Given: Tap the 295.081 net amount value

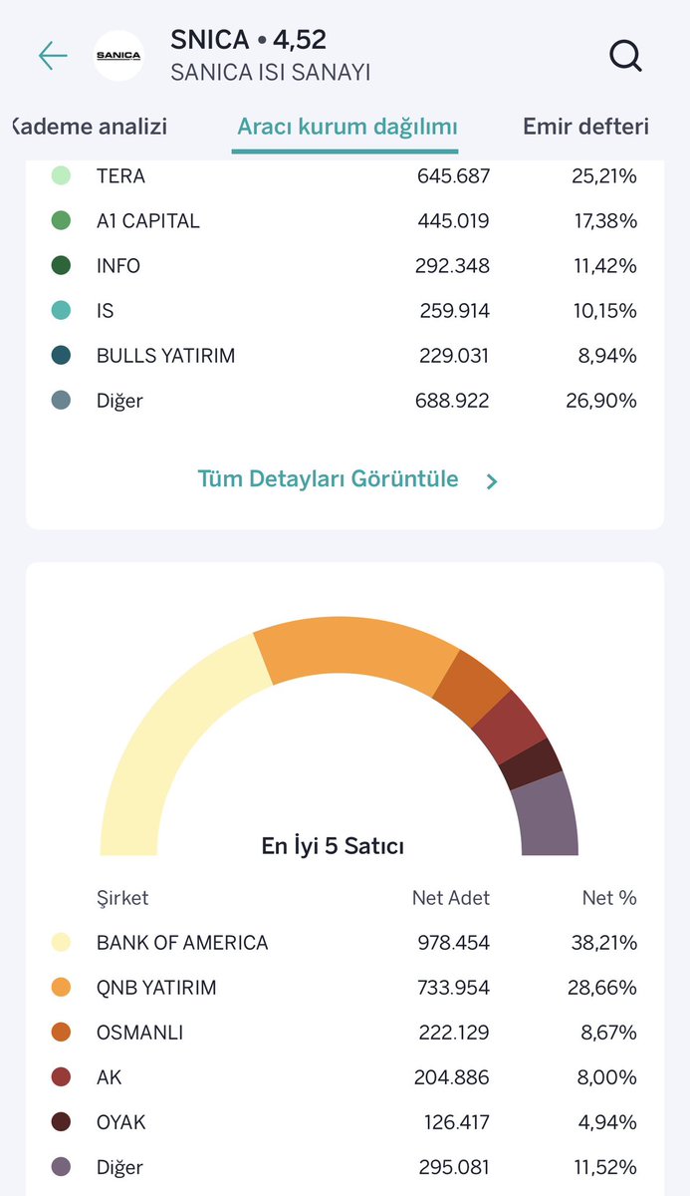Looking at the screenshot, I should [453, 1167].
